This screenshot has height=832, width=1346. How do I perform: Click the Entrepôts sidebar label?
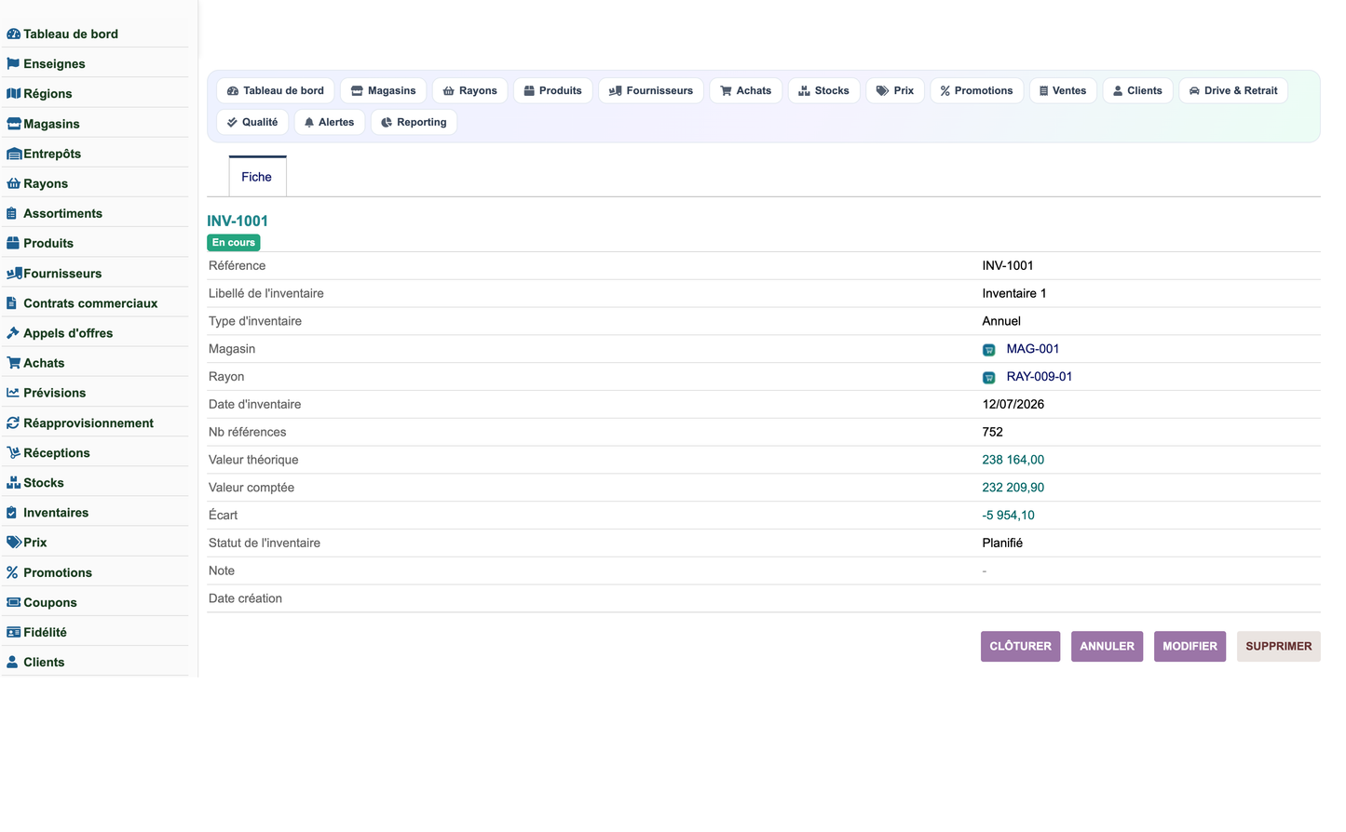(x=52, y=154)
